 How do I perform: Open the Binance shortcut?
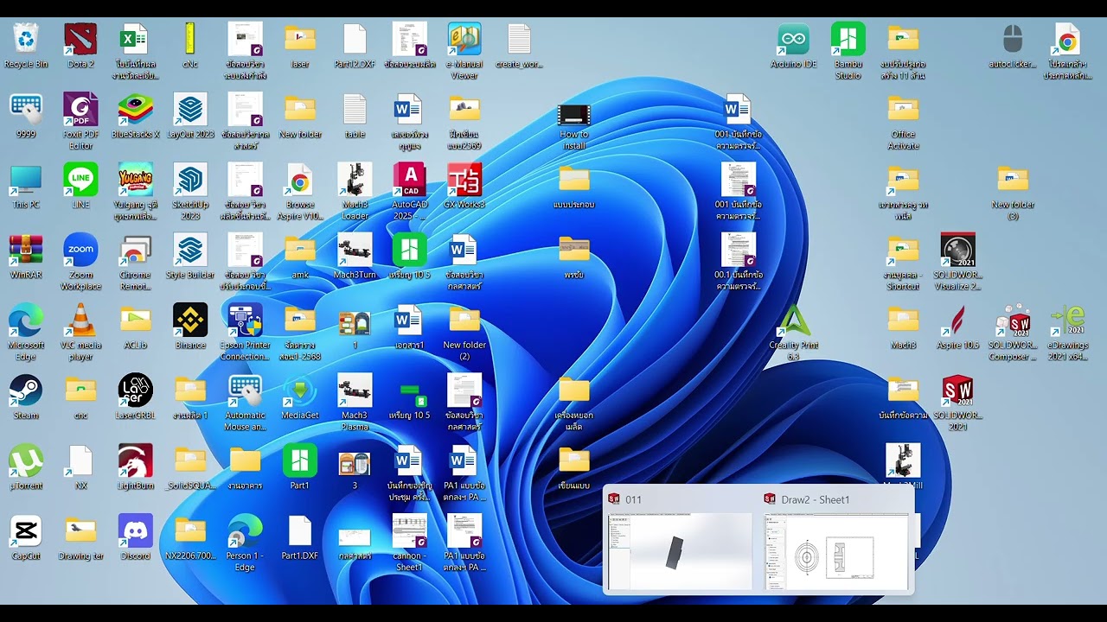point(190,327)
